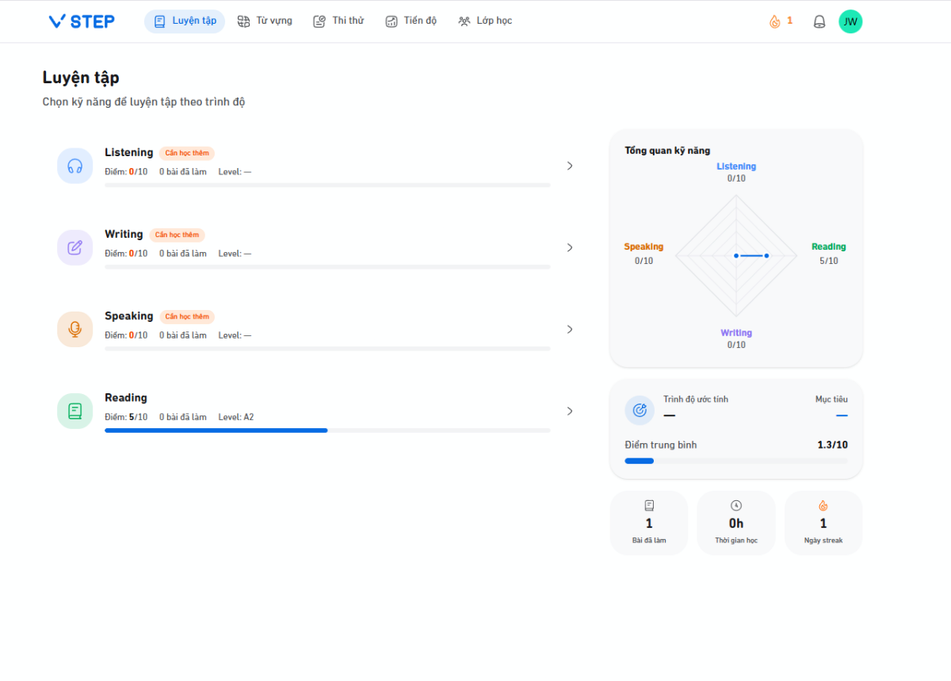Switch to the Từ vựng tab
This screenshot has width=951, height=681.
tap(265, 21)
